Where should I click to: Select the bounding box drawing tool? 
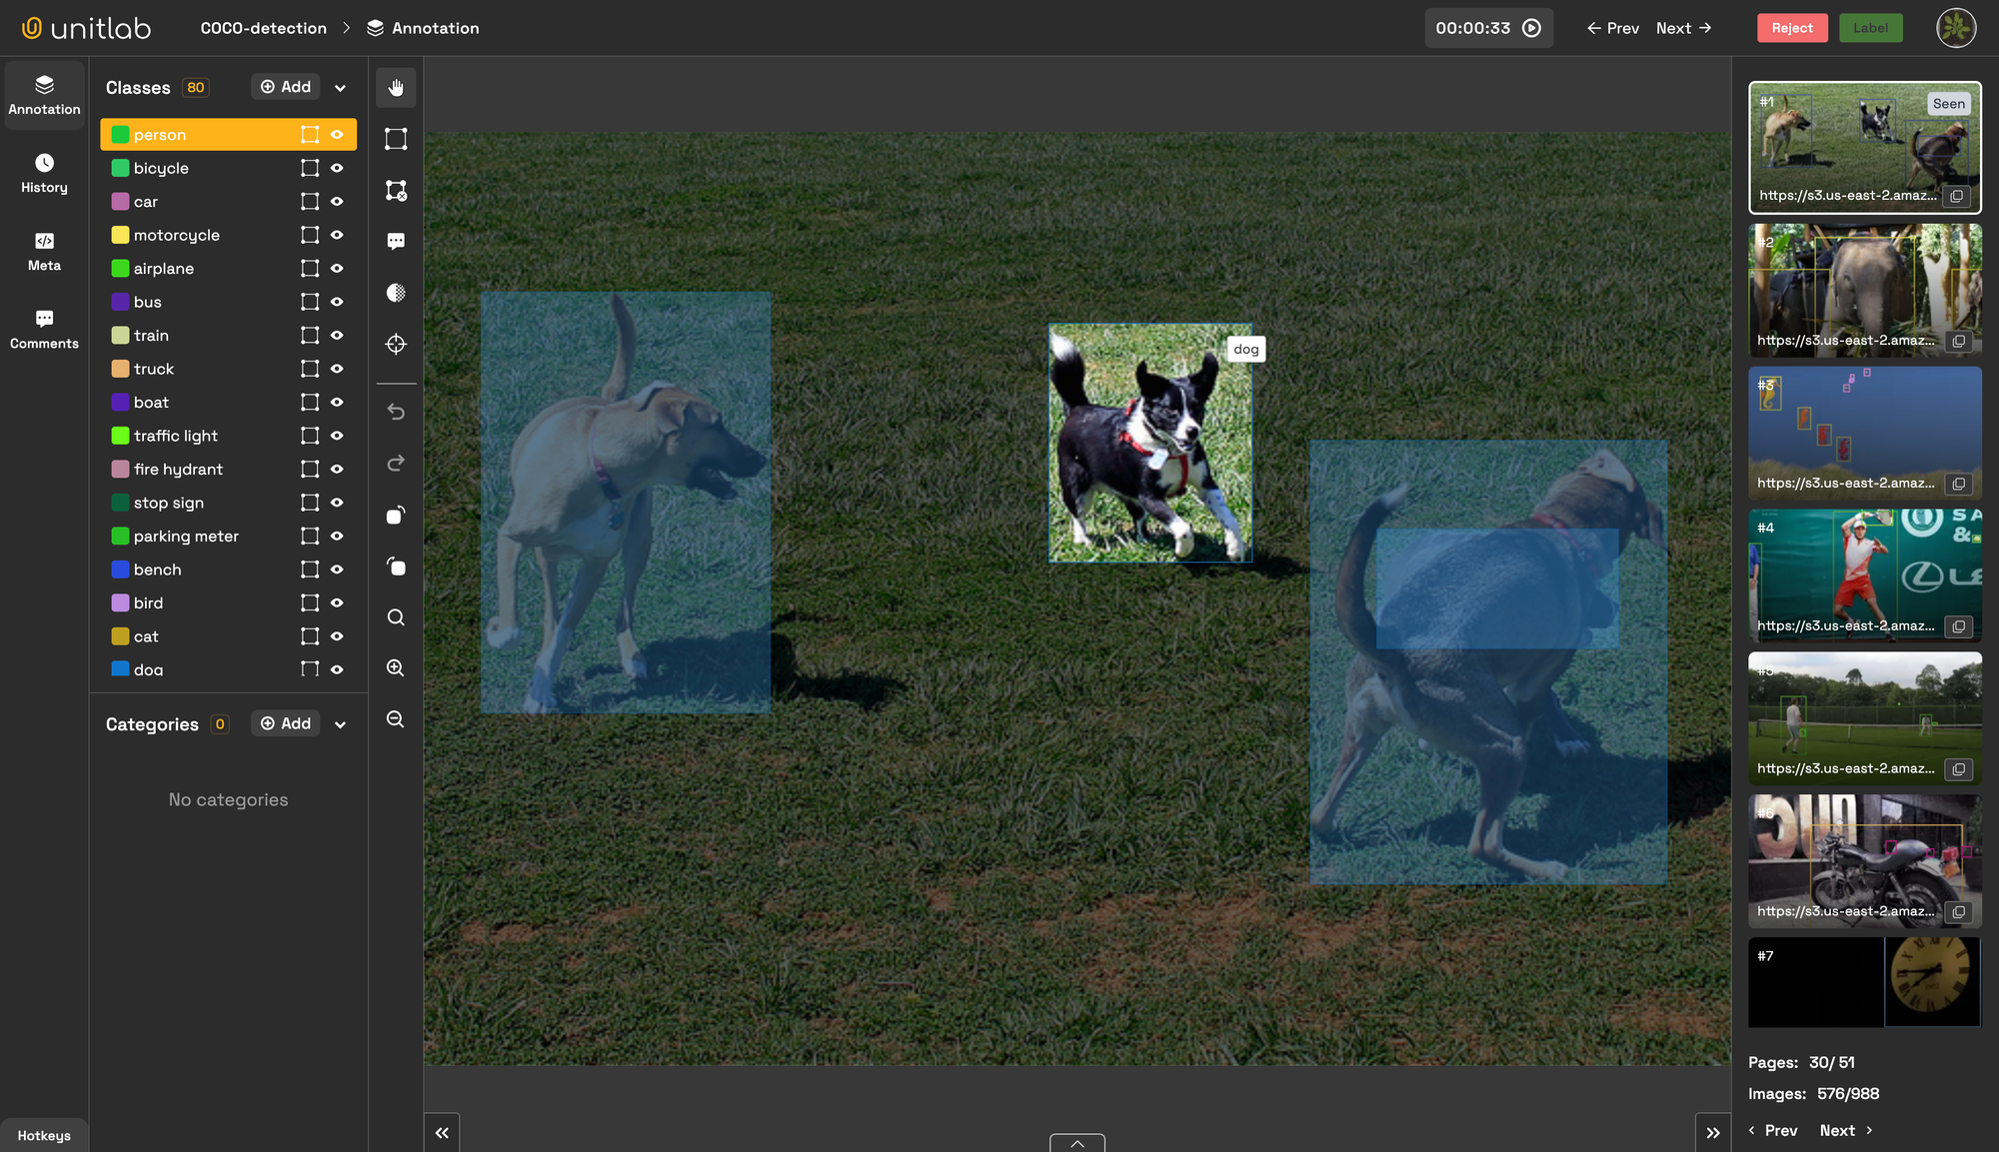(396, 139)
